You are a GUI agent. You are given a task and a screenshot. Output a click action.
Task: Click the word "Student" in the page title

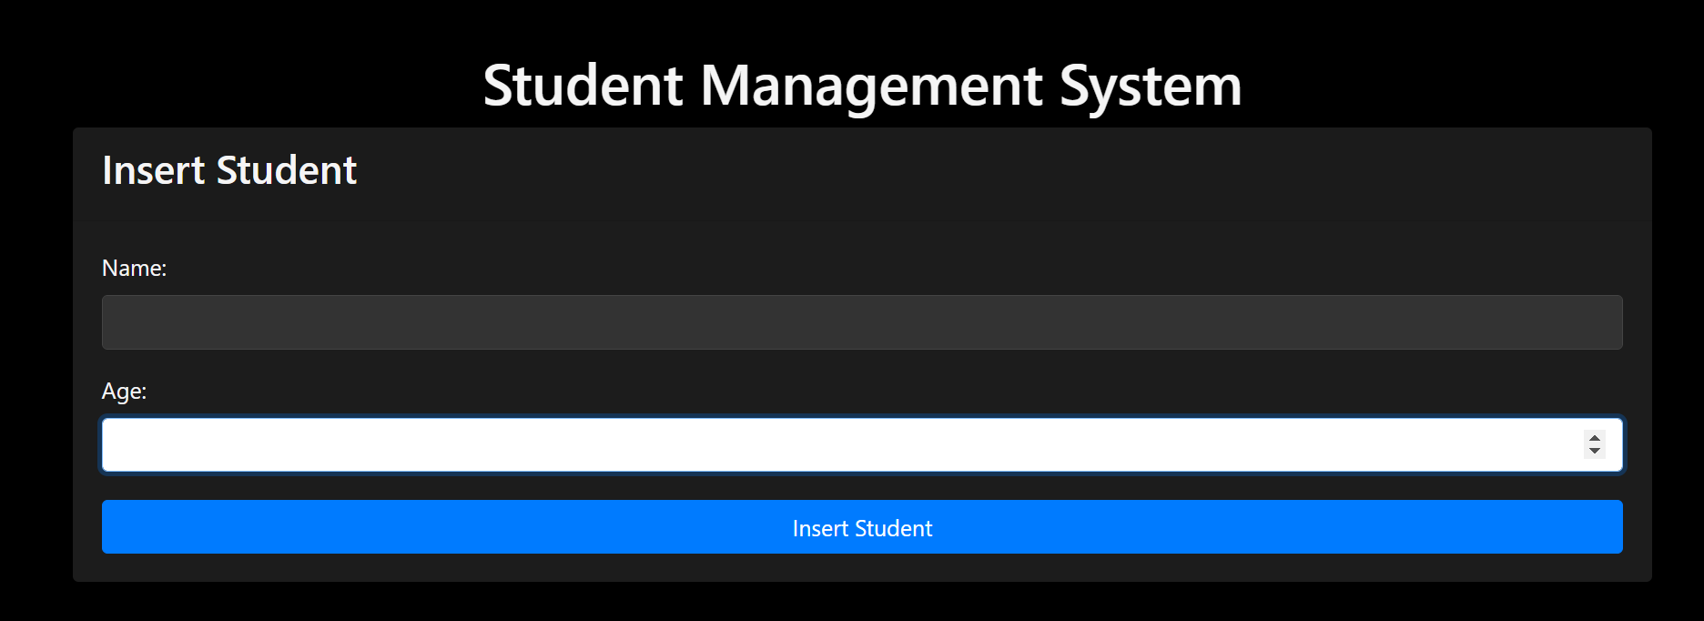coord(583,86)
